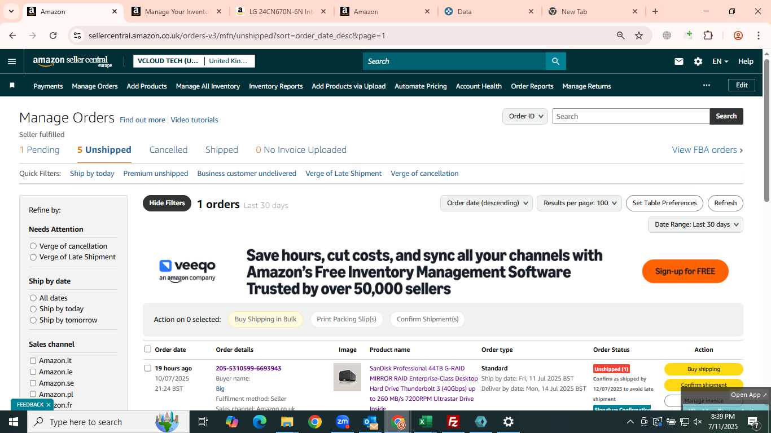View site information icon in address bar
771x433 pixels.
[78, 36]
